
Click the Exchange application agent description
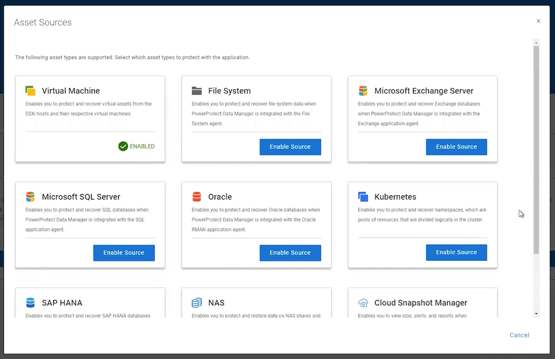(419, 114)
